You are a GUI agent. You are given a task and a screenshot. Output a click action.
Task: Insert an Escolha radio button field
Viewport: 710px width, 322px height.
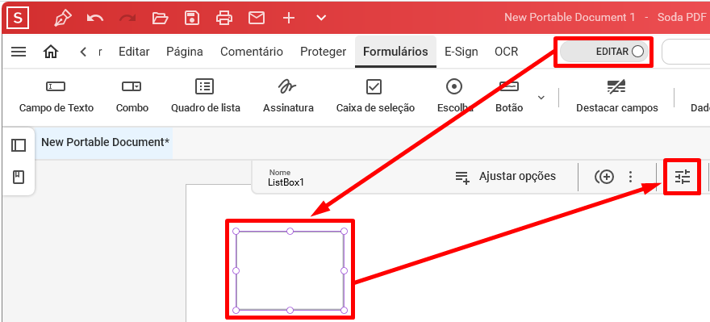tap(454, 96)
